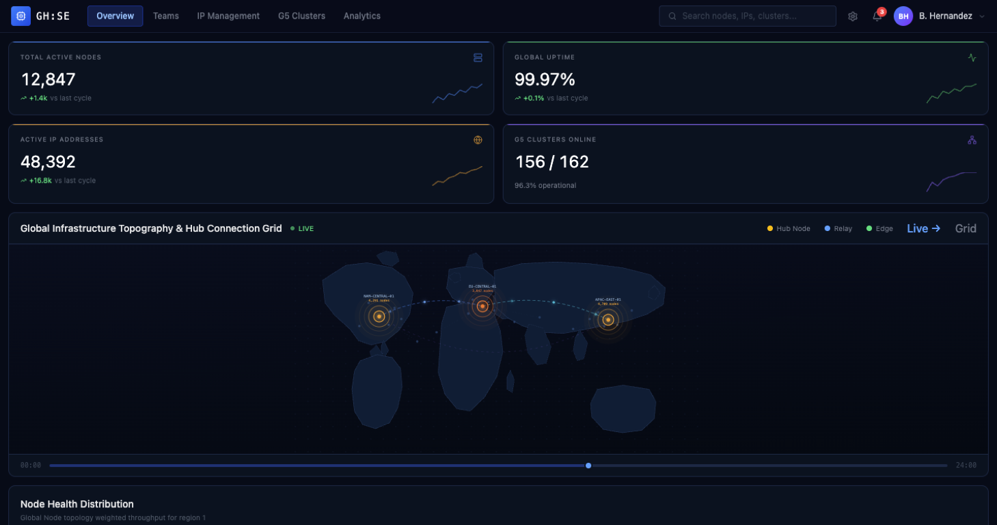Screen dimensions: 997x525
Task: Click the magnifier icon in the search box
Action: pos(672,16)
